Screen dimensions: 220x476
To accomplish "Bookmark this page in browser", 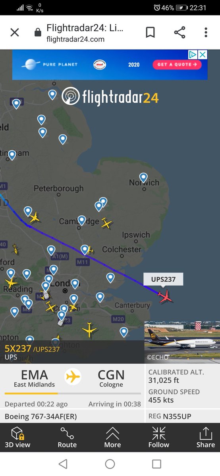I will (x=150, y=33).
